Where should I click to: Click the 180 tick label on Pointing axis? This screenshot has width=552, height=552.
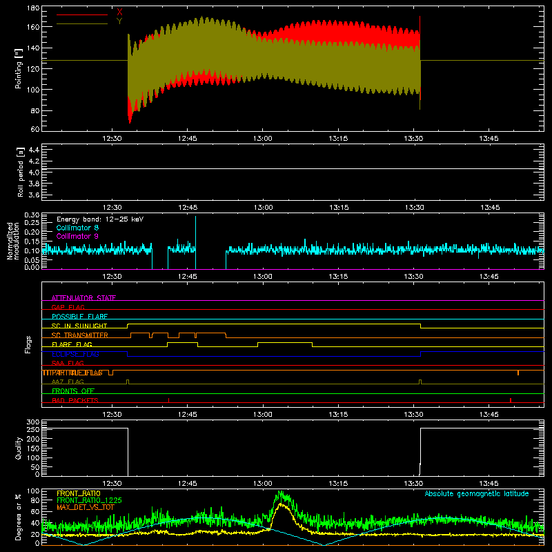[33, 8]
